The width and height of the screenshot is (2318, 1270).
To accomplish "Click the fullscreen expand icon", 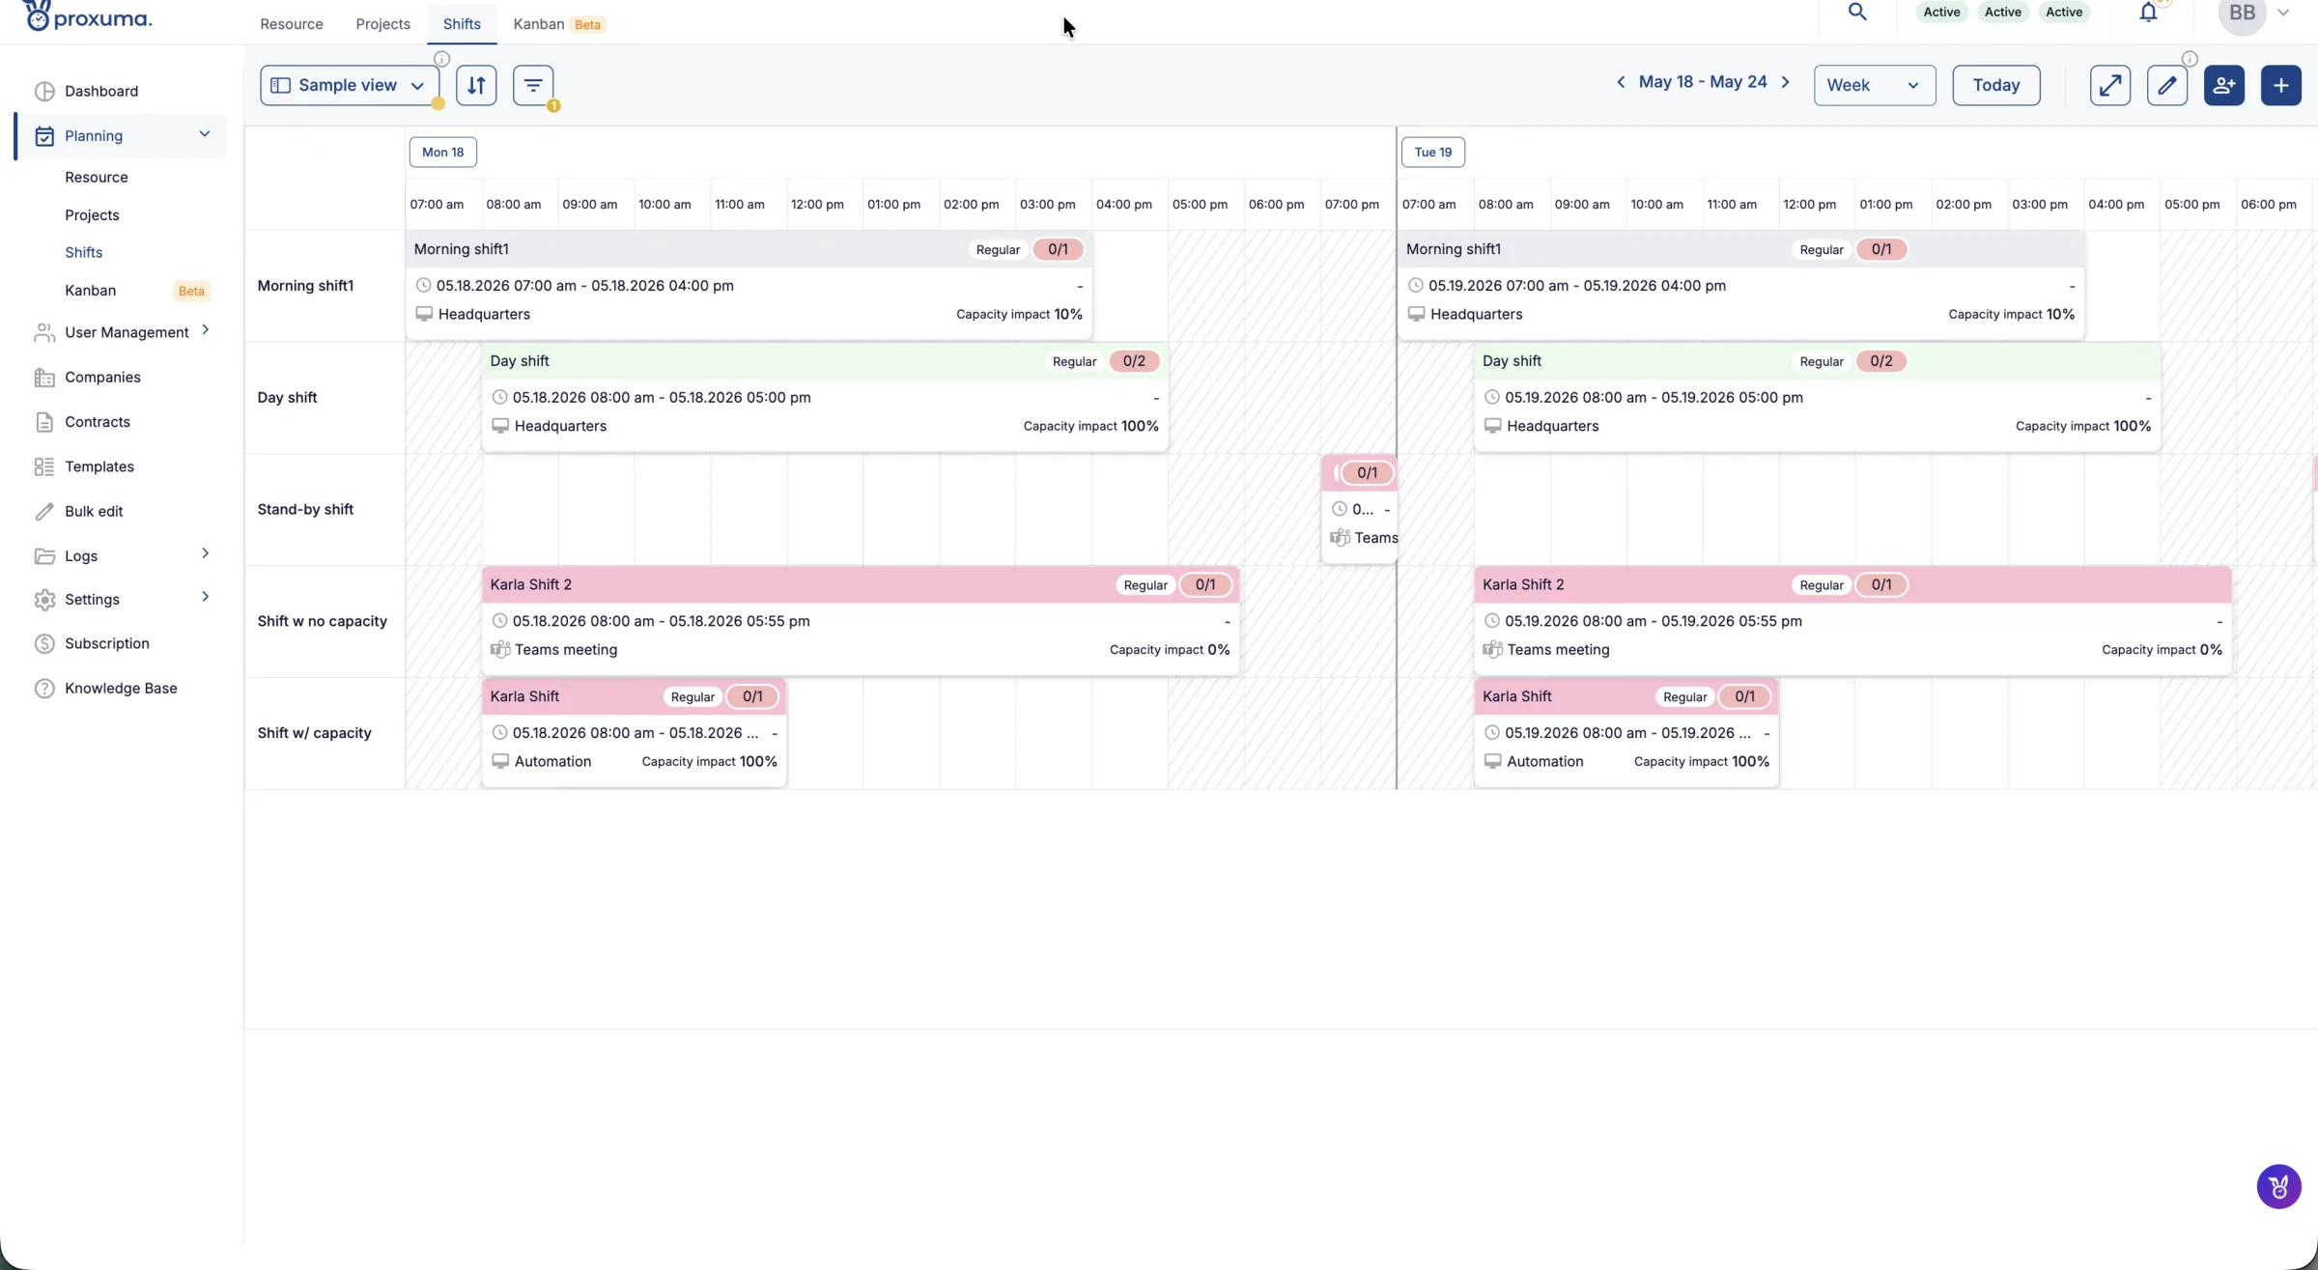I will pos(2110,85).
